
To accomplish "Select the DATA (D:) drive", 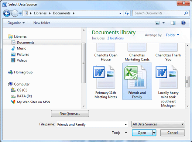I will (x=21, y=96).
